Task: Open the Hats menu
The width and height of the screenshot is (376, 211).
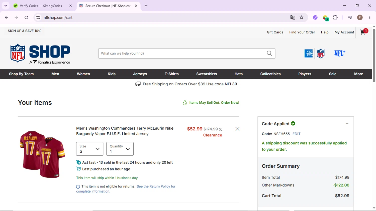Action: tap(239, 74)
